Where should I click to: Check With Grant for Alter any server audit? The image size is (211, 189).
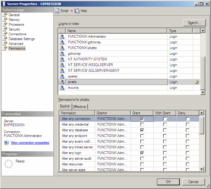(165, 158)
